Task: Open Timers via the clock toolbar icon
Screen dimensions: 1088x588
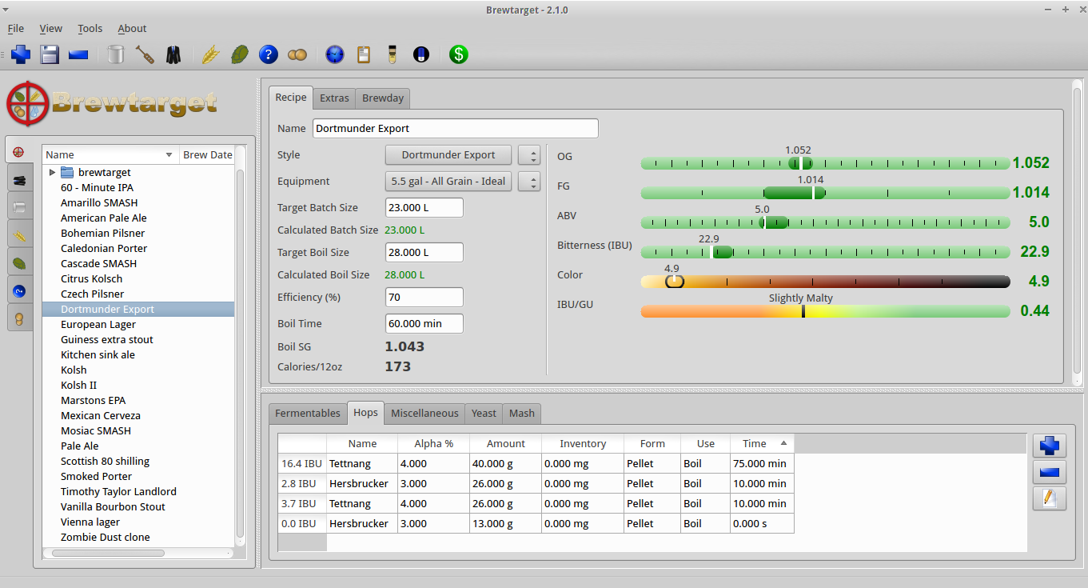Action: tap(335, 54)
